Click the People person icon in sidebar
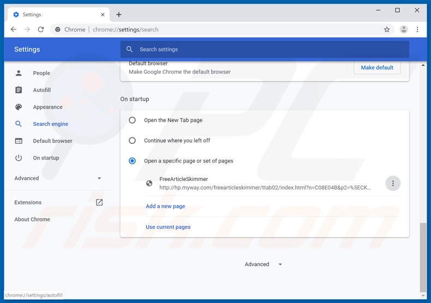The image size is (431, 303). pyautogui.click(x=19, y=73)
